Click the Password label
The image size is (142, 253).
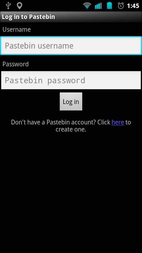(15, 64)
